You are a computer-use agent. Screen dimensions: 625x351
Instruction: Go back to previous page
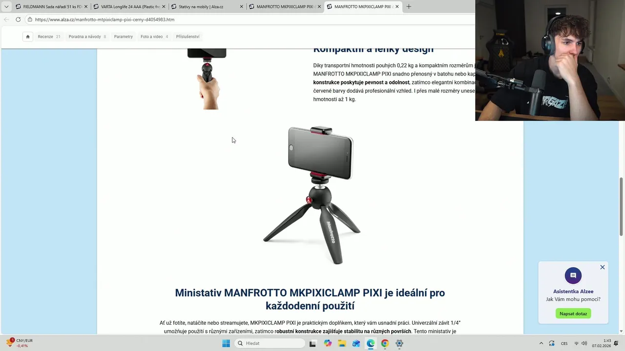coord(6,19)
